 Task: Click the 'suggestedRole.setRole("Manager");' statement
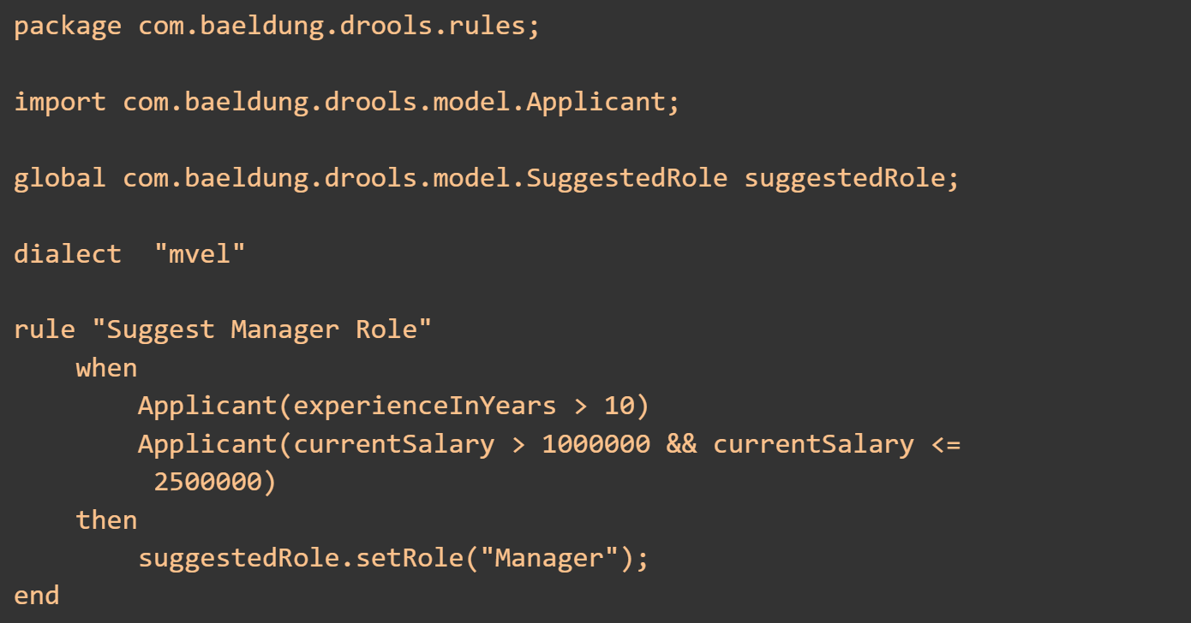(393, 558)
